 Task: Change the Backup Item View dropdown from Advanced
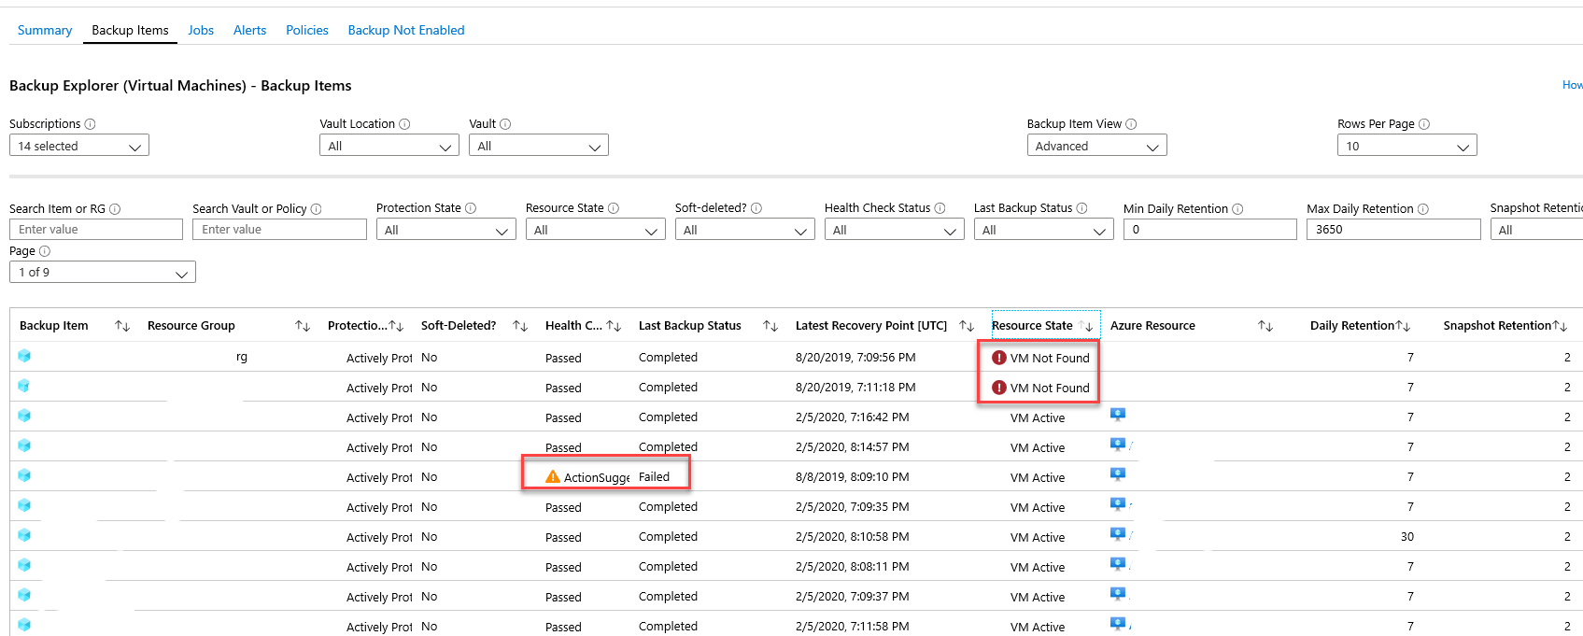(1097, 146)
